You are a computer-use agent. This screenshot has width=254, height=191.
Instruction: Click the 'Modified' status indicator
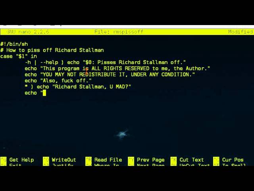tap(241, 32)
